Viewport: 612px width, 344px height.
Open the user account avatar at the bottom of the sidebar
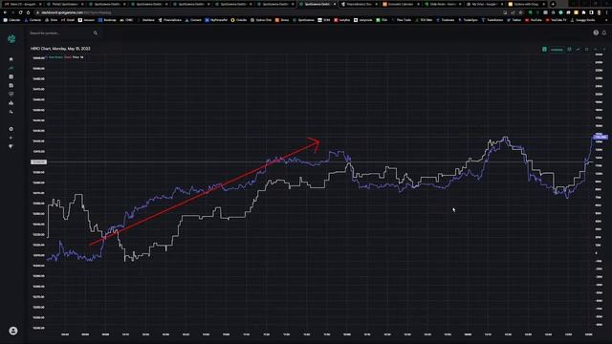(12, 331)
